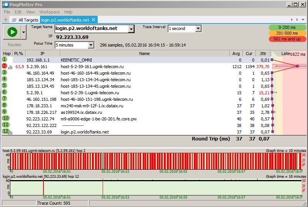The image size is (308, 207).
Task: Click the green hop 6 status circle
Action: click(x=5, y=92)
